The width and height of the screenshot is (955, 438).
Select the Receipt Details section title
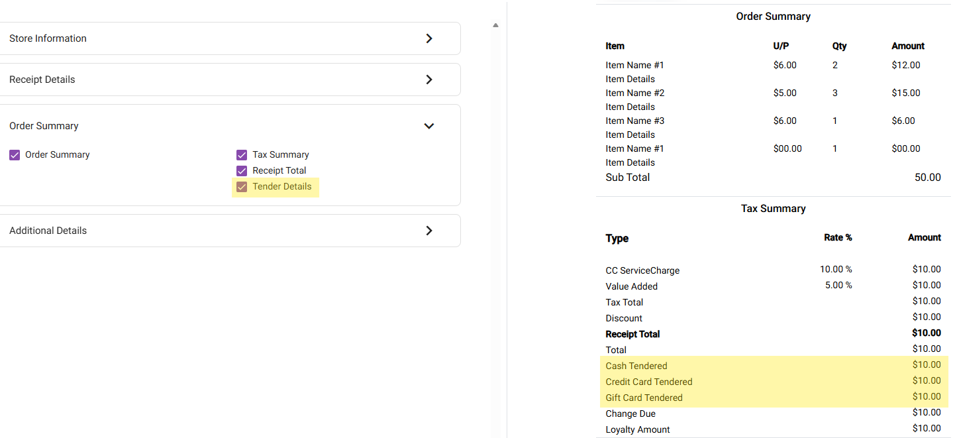[42, 80]
